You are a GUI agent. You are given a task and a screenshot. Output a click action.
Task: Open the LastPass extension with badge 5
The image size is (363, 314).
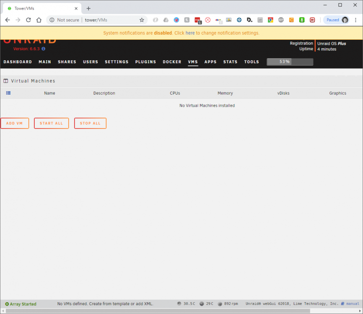point(198,21)
